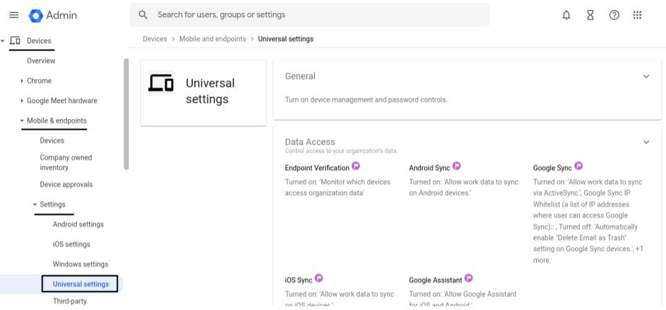This screenshot has width=666, height=310.
Task: Expand the Chrome tree arrow
Action: 22,81
